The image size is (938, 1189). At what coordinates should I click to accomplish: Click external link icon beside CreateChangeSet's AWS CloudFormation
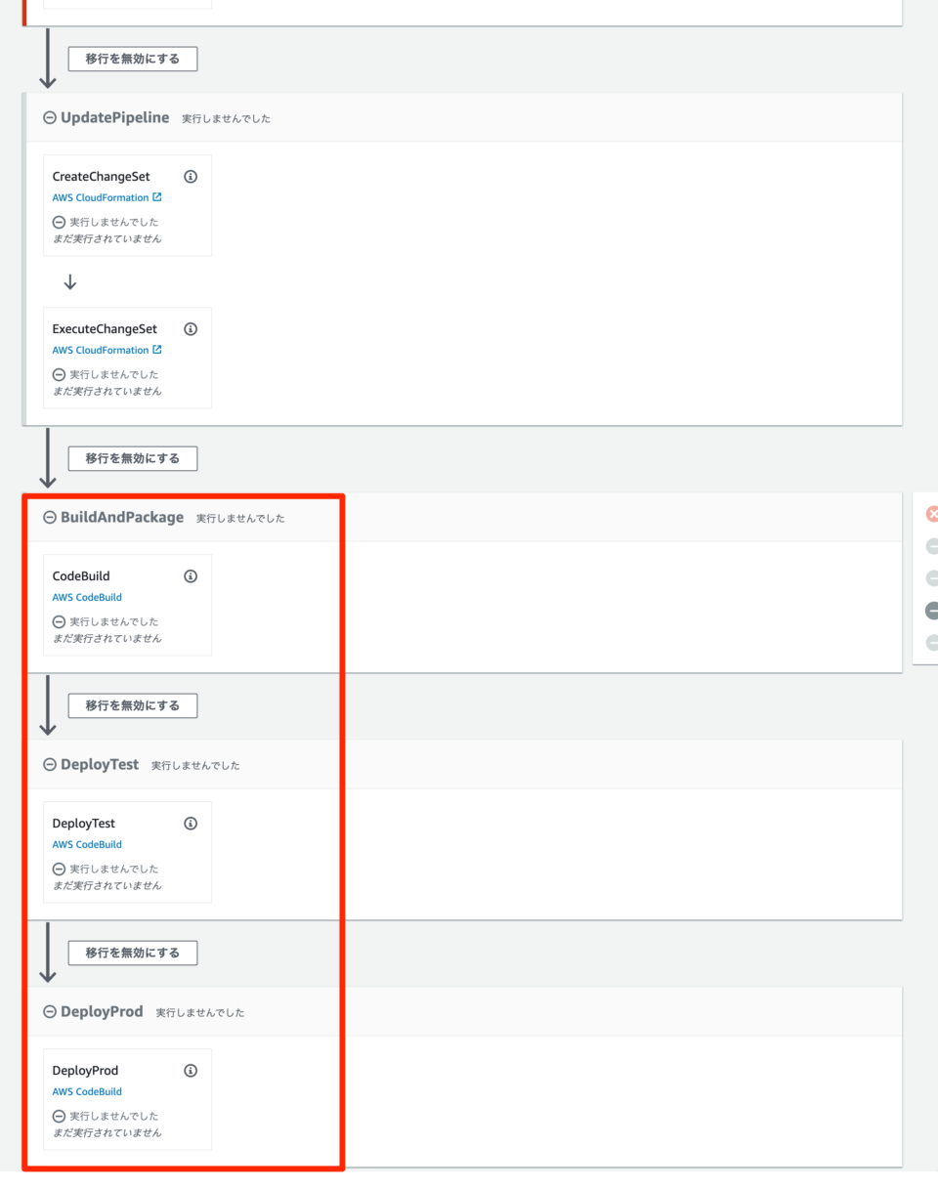tap(157, 197)
